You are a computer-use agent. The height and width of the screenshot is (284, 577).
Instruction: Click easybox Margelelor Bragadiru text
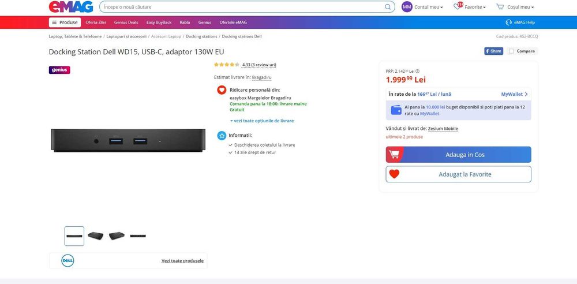click(x=260, y=98)
